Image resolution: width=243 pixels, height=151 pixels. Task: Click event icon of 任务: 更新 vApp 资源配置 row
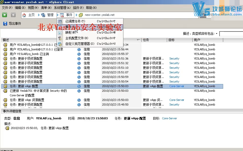[5, 100]
